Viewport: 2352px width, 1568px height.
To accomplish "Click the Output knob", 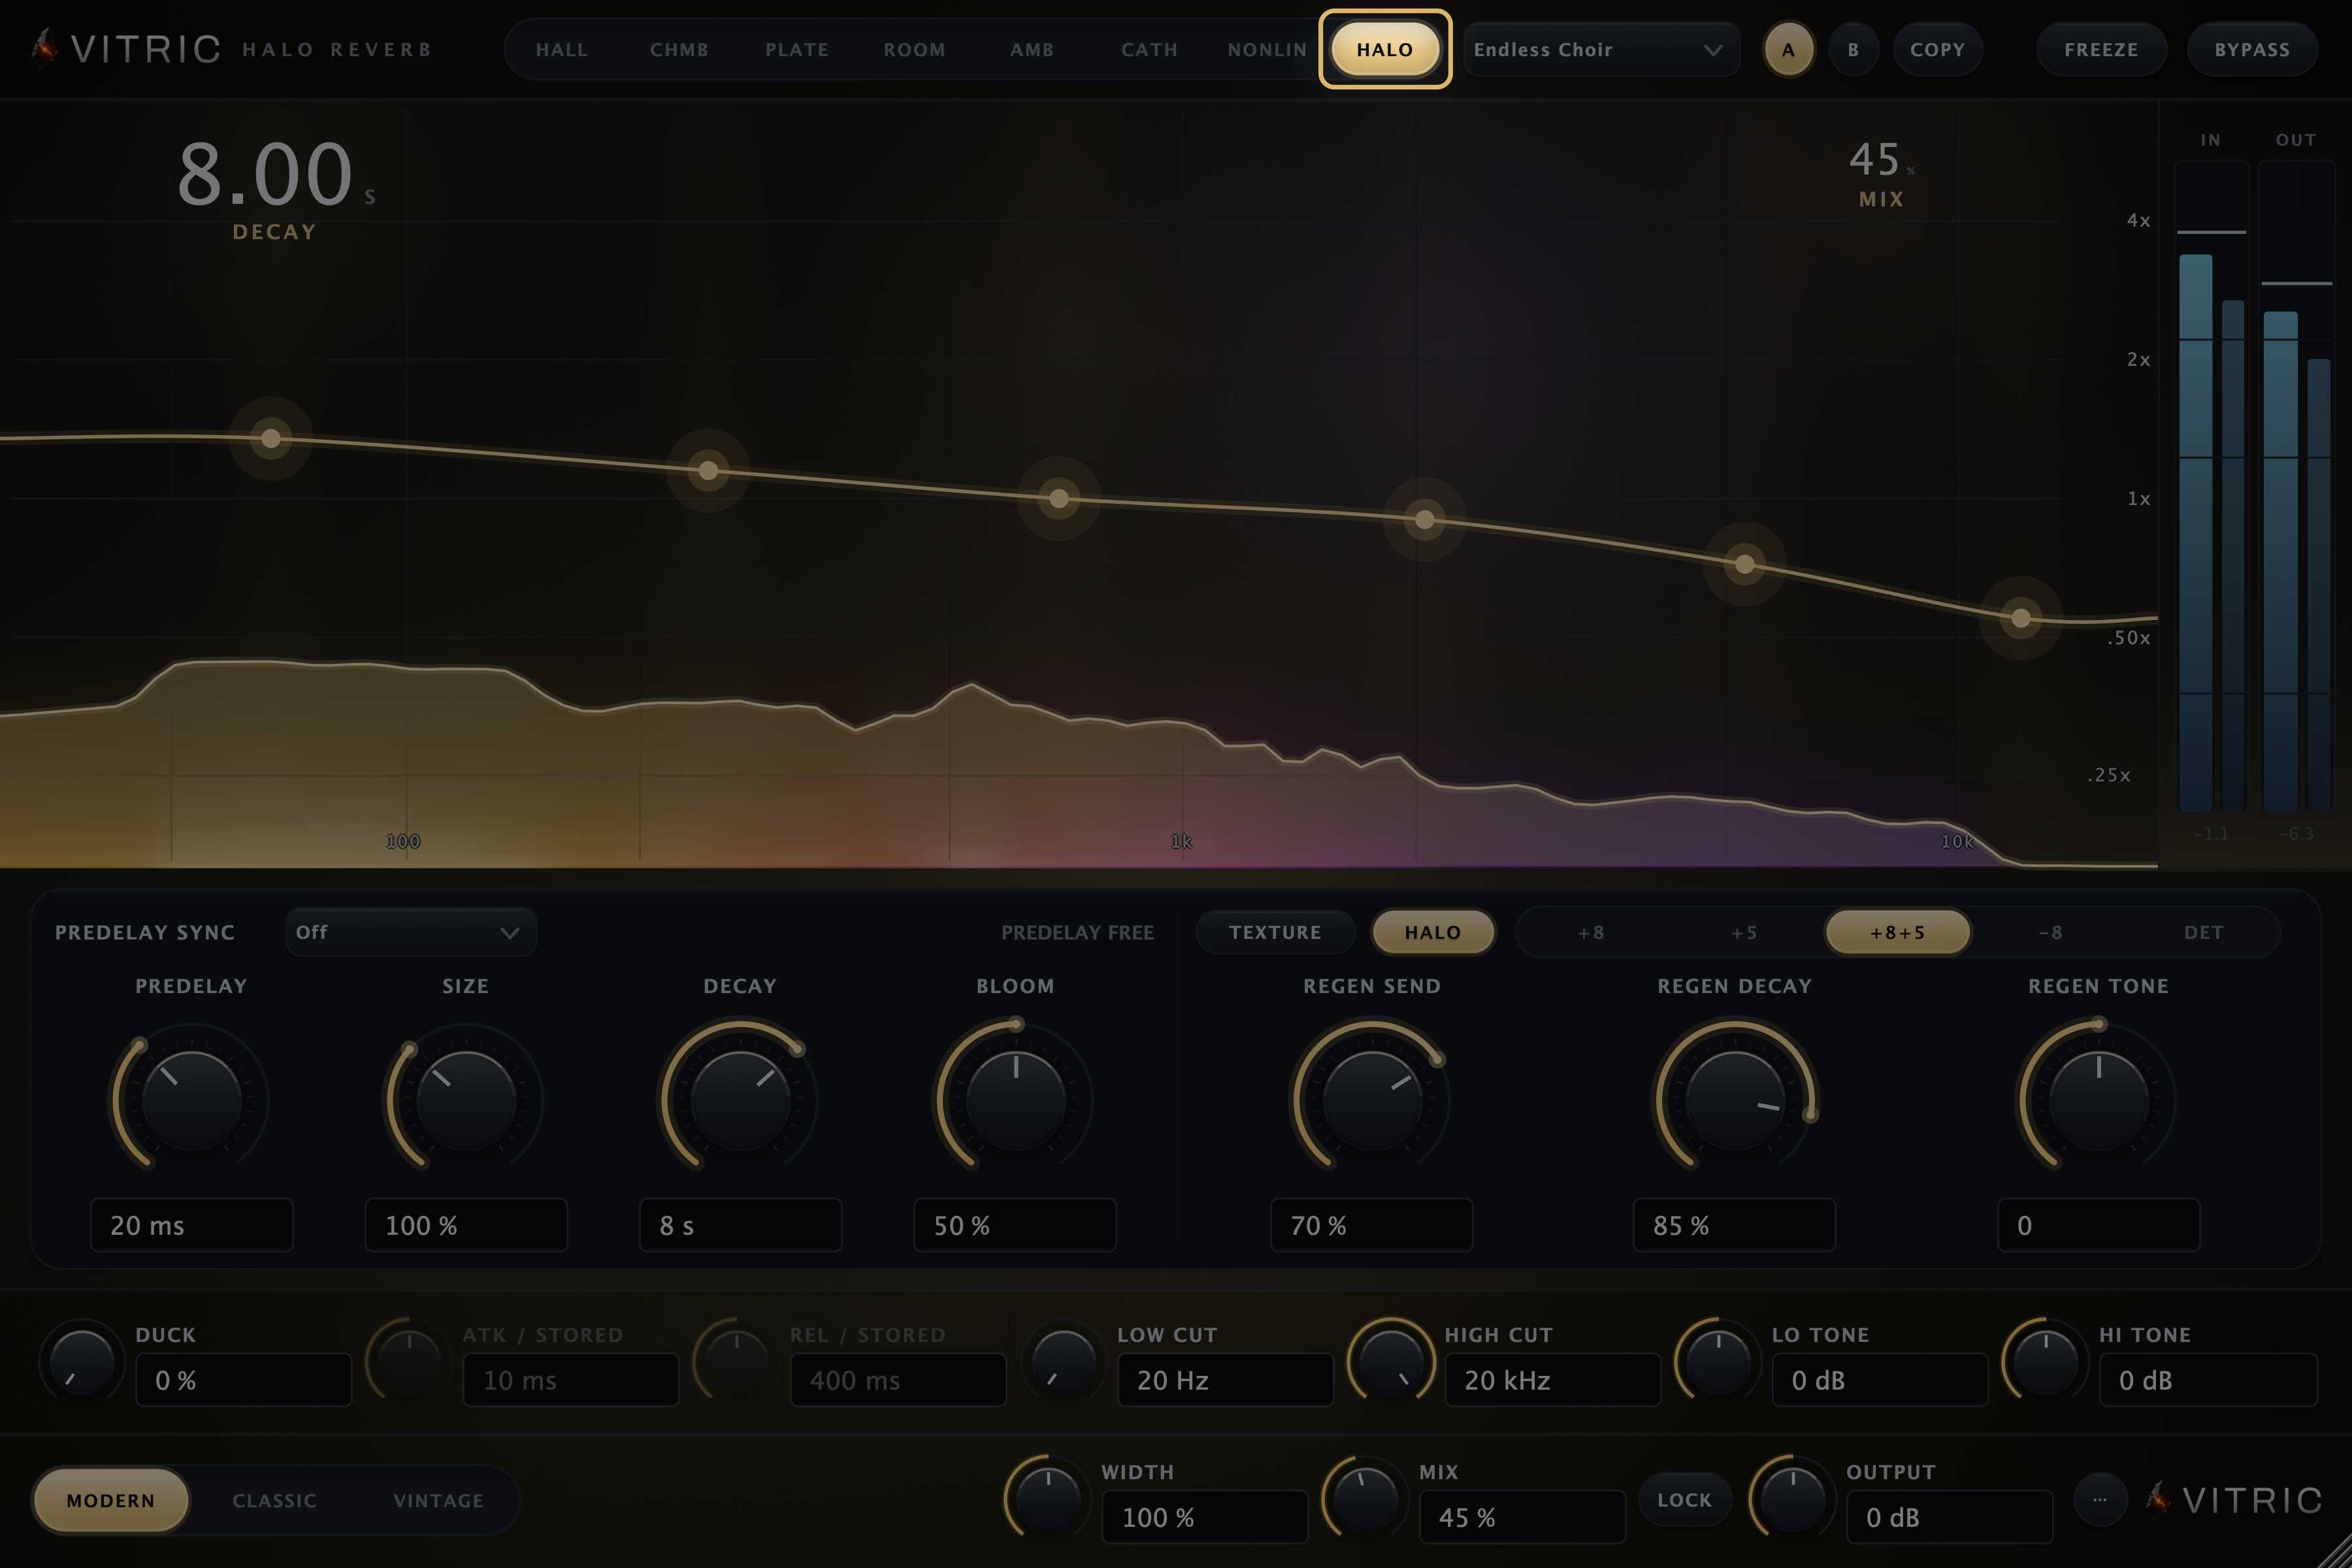I will [x=1793, y=1499].
